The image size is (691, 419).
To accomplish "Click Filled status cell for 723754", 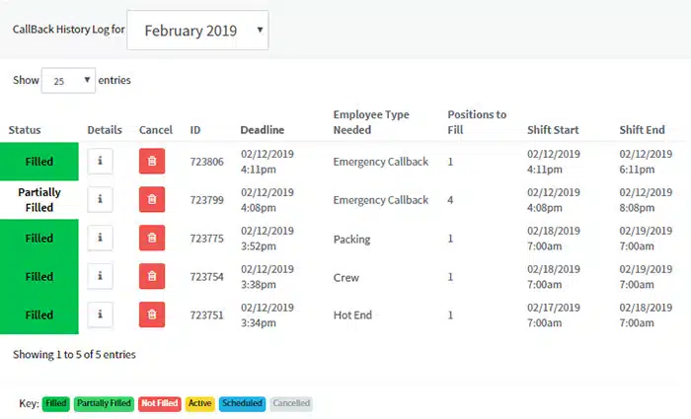I will point(39,276).
